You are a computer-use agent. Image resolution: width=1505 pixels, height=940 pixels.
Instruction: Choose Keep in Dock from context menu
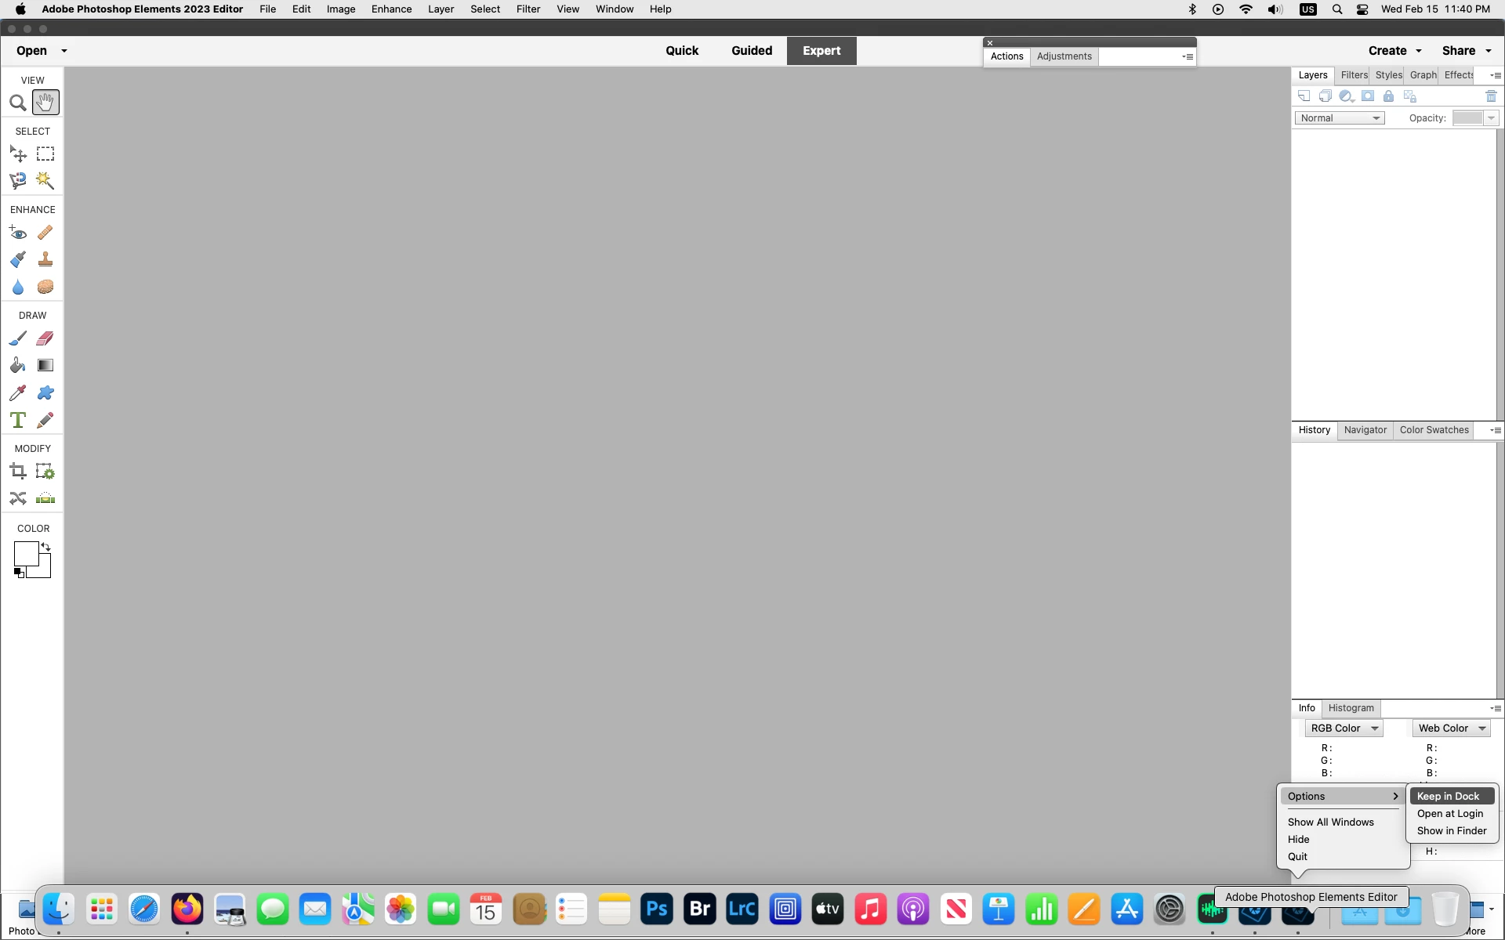coord(1448,796)
